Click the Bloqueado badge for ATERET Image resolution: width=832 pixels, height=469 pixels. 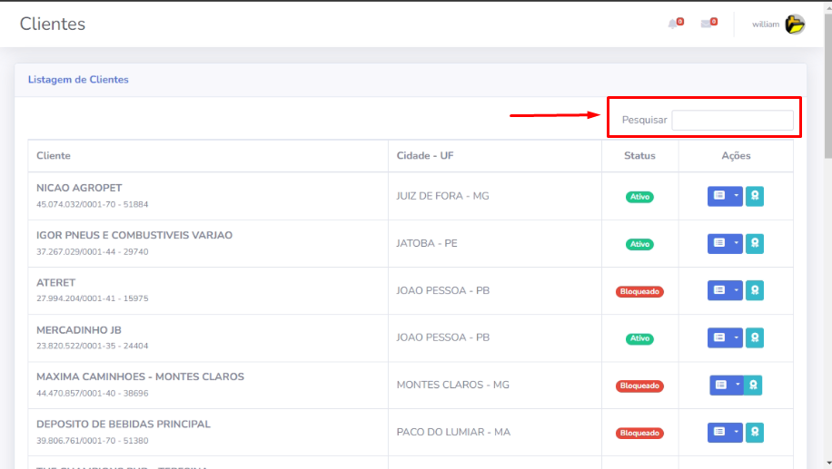[x=639, y=291]
